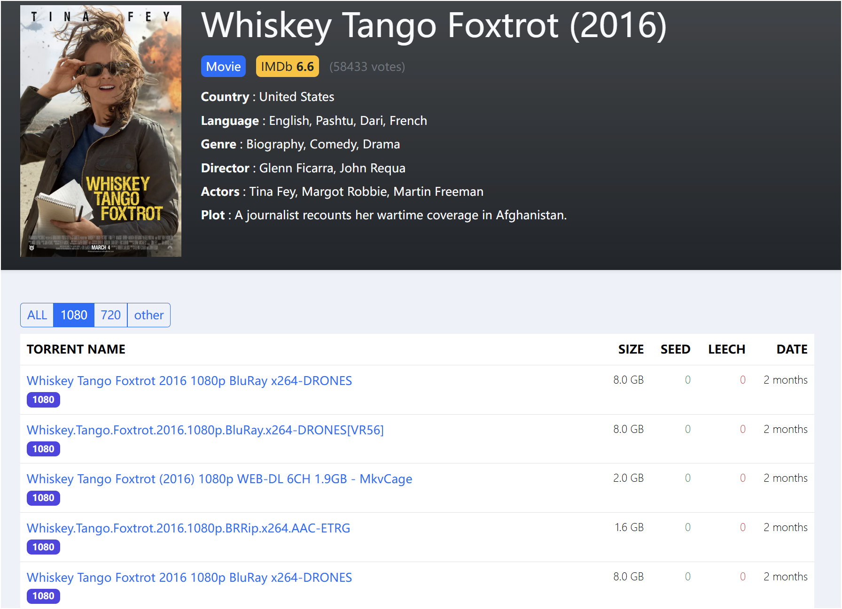This screenshot has height=609, width=842.
Task: Select the 1080 quality filter tab
Action: pyautogui.click(x=74, y=315)
